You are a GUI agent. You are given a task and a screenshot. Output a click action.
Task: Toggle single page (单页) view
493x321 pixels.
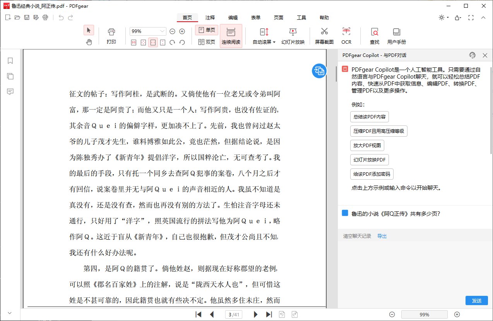[207, 30]
